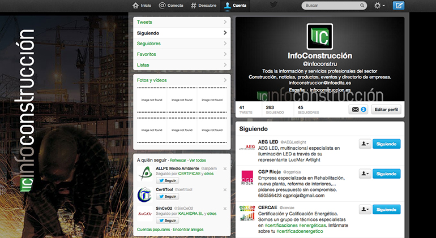Expand user actions menu for CGP Rioja
The height and width of the screenshot is (238, 436).
pos(365,174)
